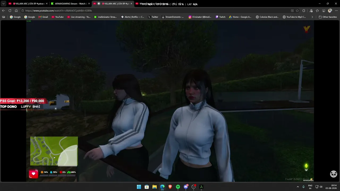
Task: Open the split screen icon in address bar
Action: (292, 11)
